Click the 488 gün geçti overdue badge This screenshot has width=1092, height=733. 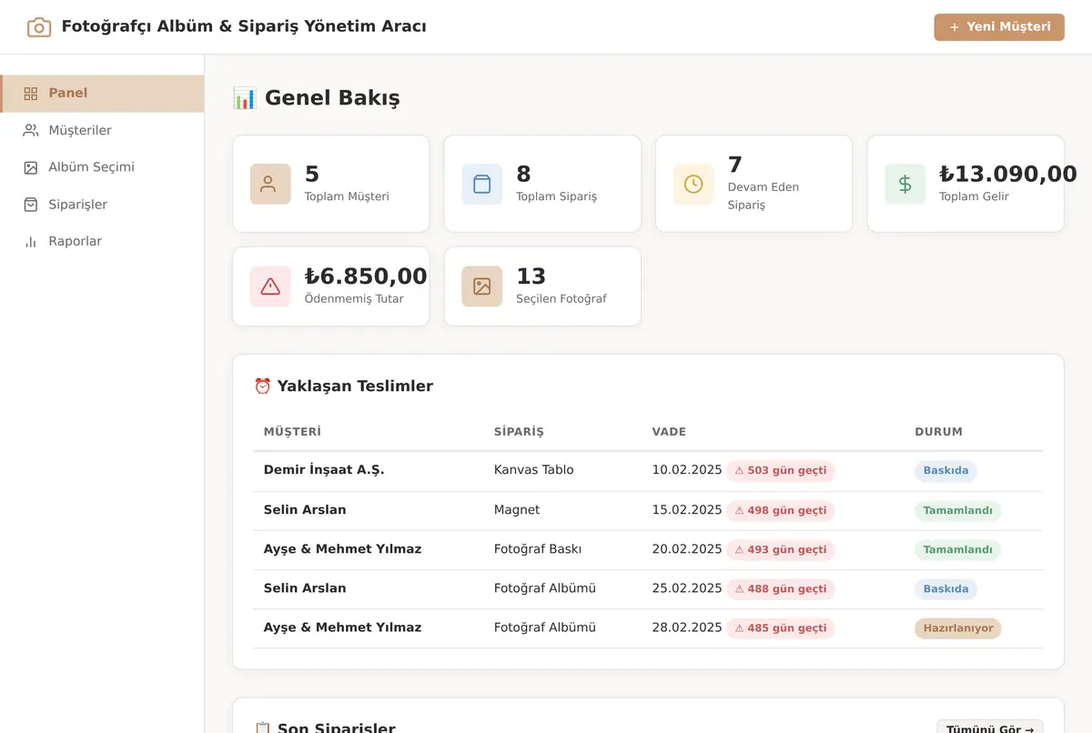[x=781, y=589]
